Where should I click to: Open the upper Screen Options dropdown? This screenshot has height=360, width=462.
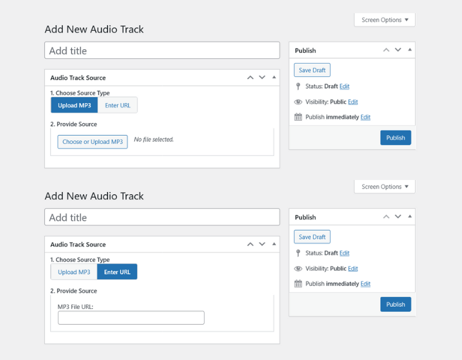pyautogui.click(x=385, y=20)
